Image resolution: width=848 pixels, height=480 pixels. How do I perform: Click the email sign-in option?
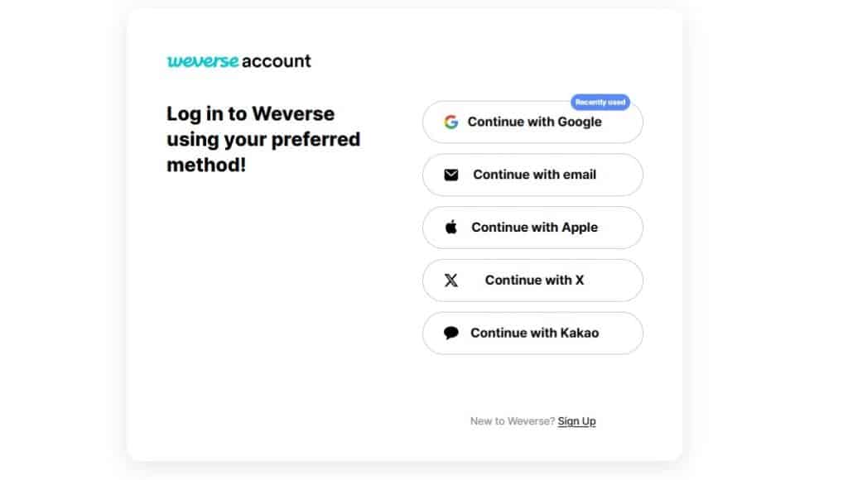532,175
